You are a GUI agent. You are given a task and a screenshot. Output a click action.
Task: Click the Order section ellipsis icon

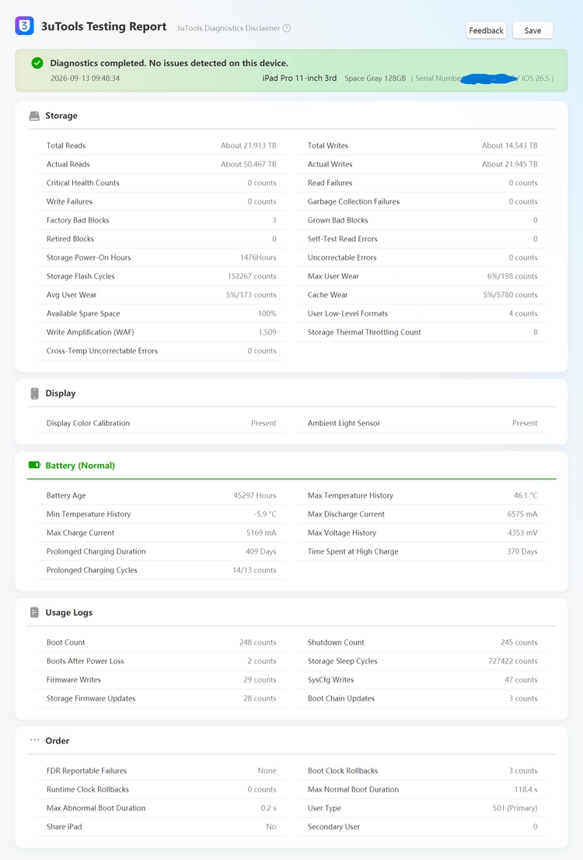click(34, 740)
